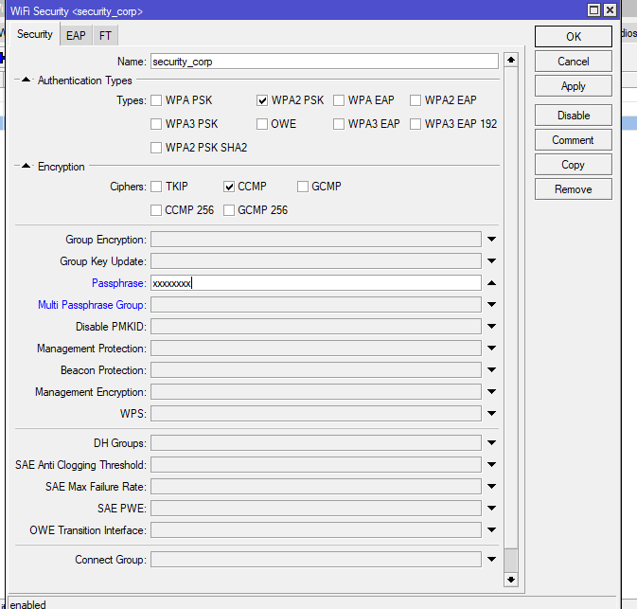
Task: Click the Connect Group empty field
Action: point(316,560)
